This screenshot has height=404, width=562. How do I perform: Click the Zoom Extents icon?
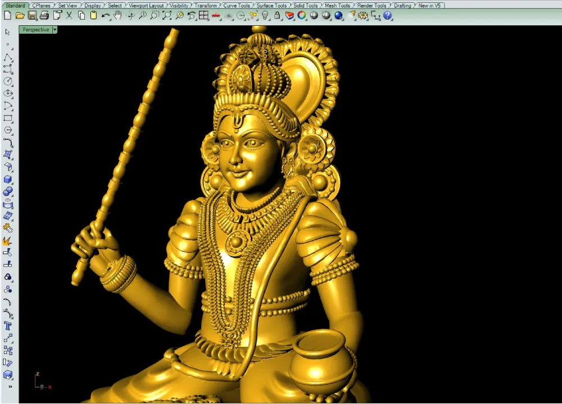[x=167, y=15]
